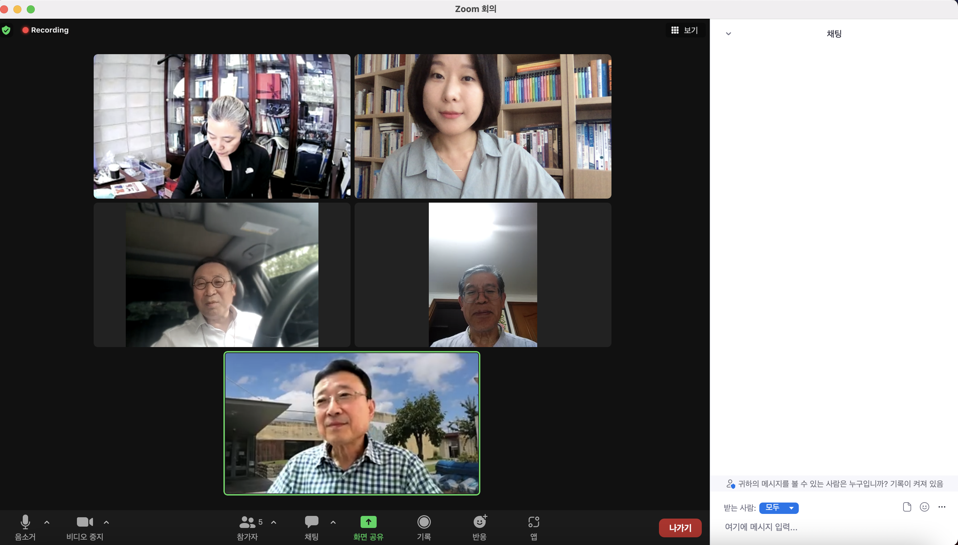Open the recipient 모두 dropdown in chat
This screenshot has height=545, width=958.
coord(779,508)
